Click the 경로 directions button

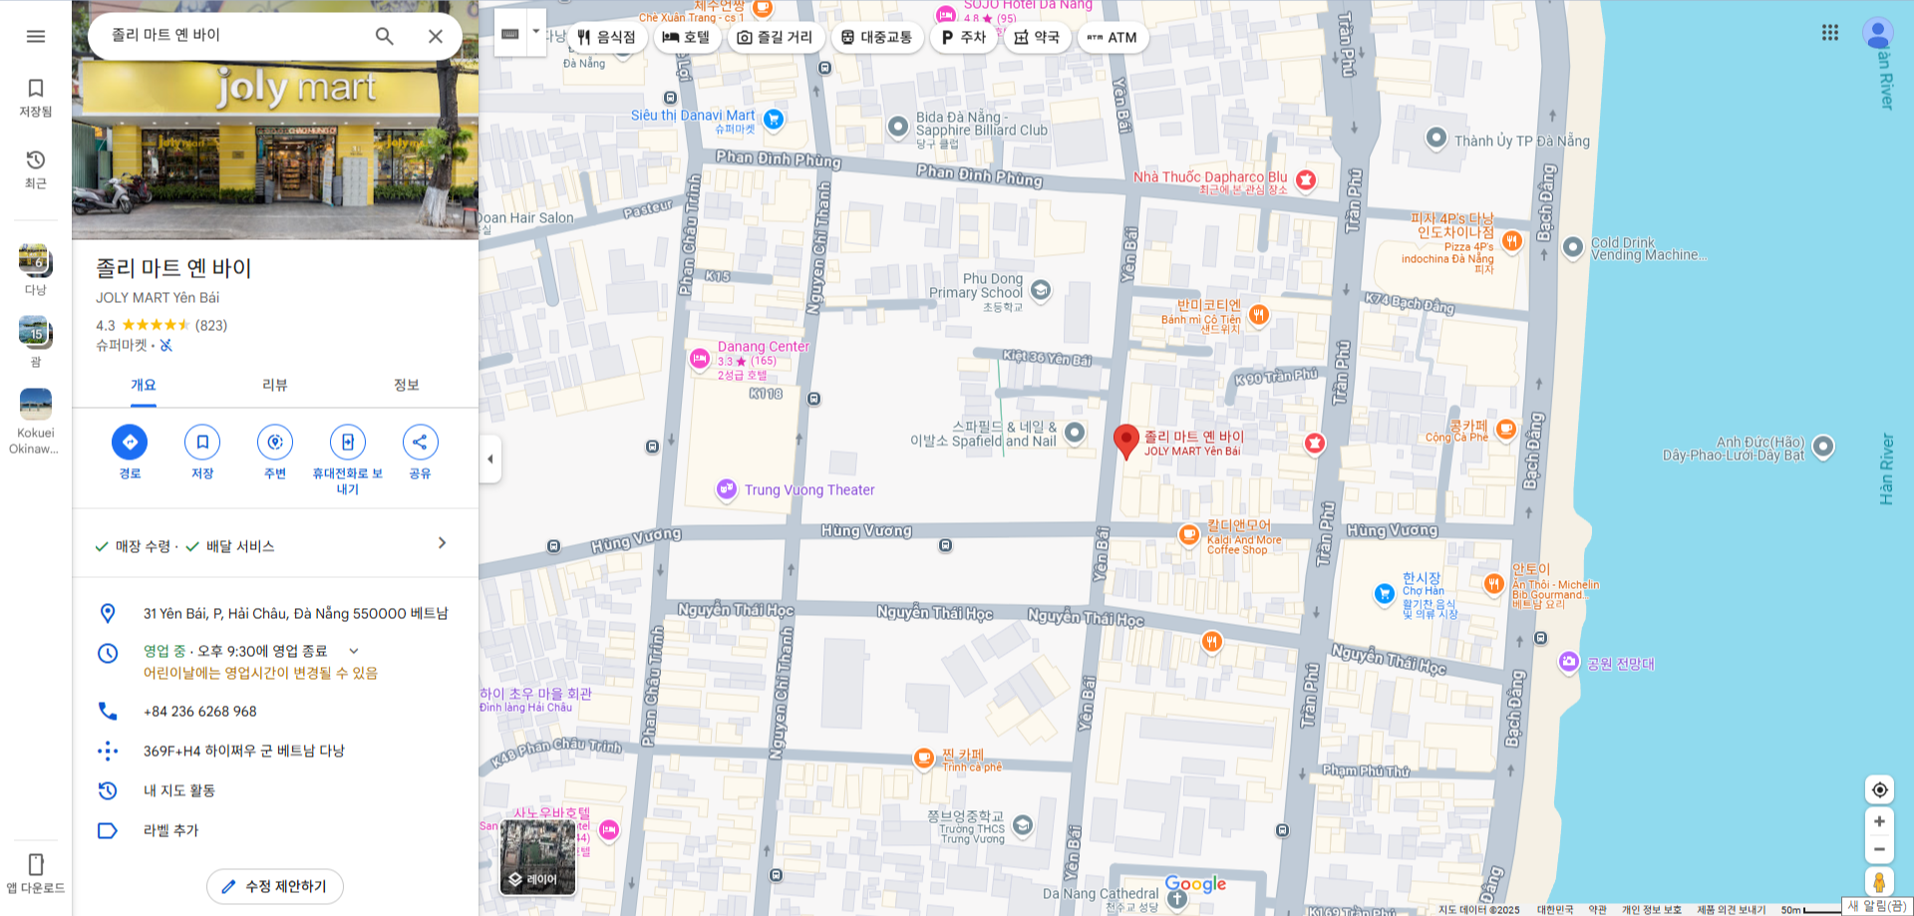click(130, 442)
